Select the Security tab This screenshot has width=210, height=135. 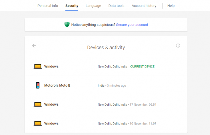coord(72,6)
